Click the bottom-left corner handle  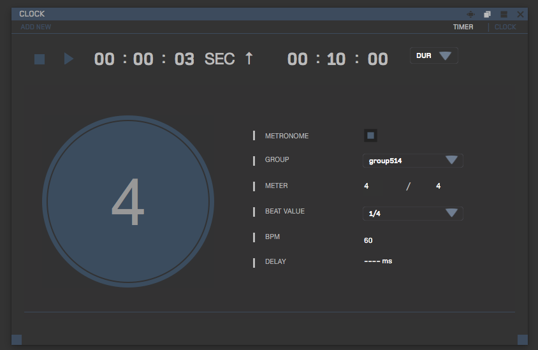17,340
